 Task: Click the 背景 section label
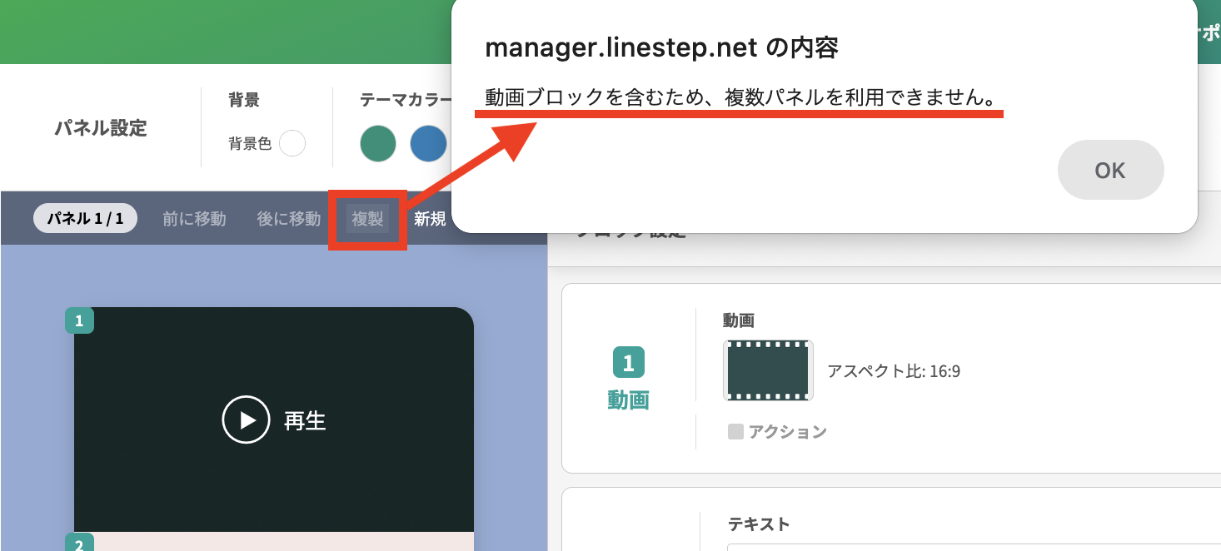click(244, 100)
